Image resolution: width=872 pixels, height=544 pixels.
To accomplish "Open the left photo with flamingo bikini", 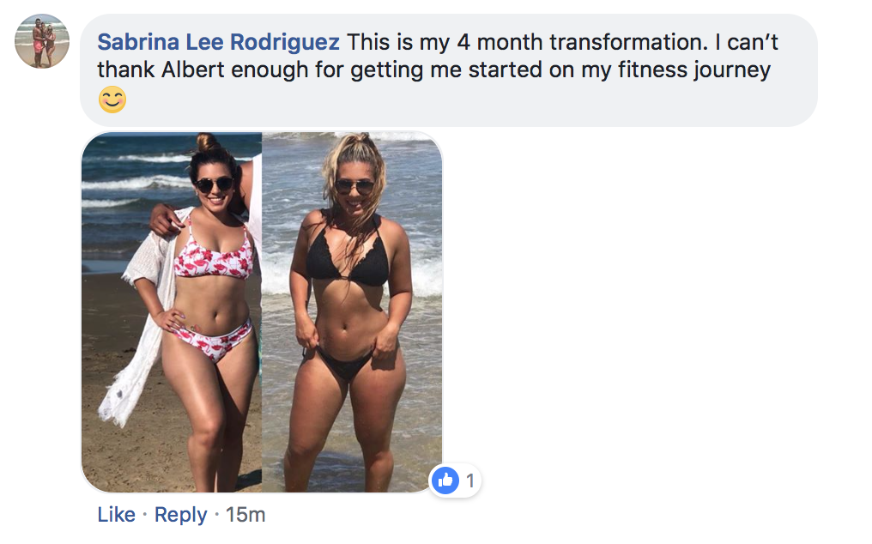I will tap(172, 312).
